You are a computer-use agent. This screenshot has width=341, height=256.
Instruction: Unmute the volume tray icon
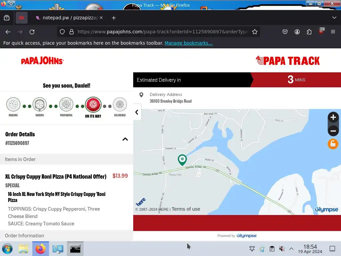[282, 249]
